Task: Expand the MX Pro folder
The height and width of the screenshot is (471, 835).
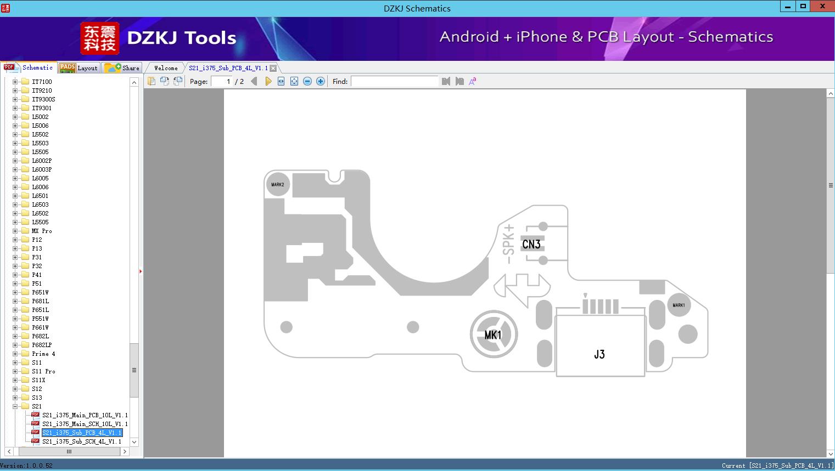Action: coord(15,231)
